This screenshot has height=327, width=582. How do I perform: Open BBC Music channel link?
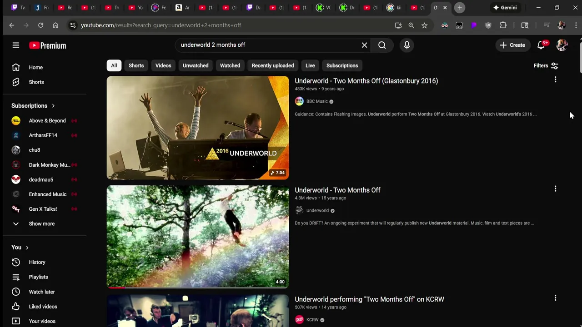click(x=317, y=101)
